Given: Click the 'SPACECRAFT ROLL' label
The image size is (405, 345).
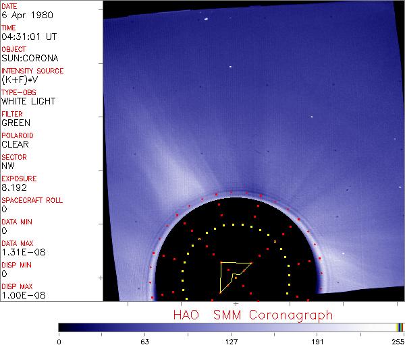Looking at the screenshot, I should (x=32, y=200).
